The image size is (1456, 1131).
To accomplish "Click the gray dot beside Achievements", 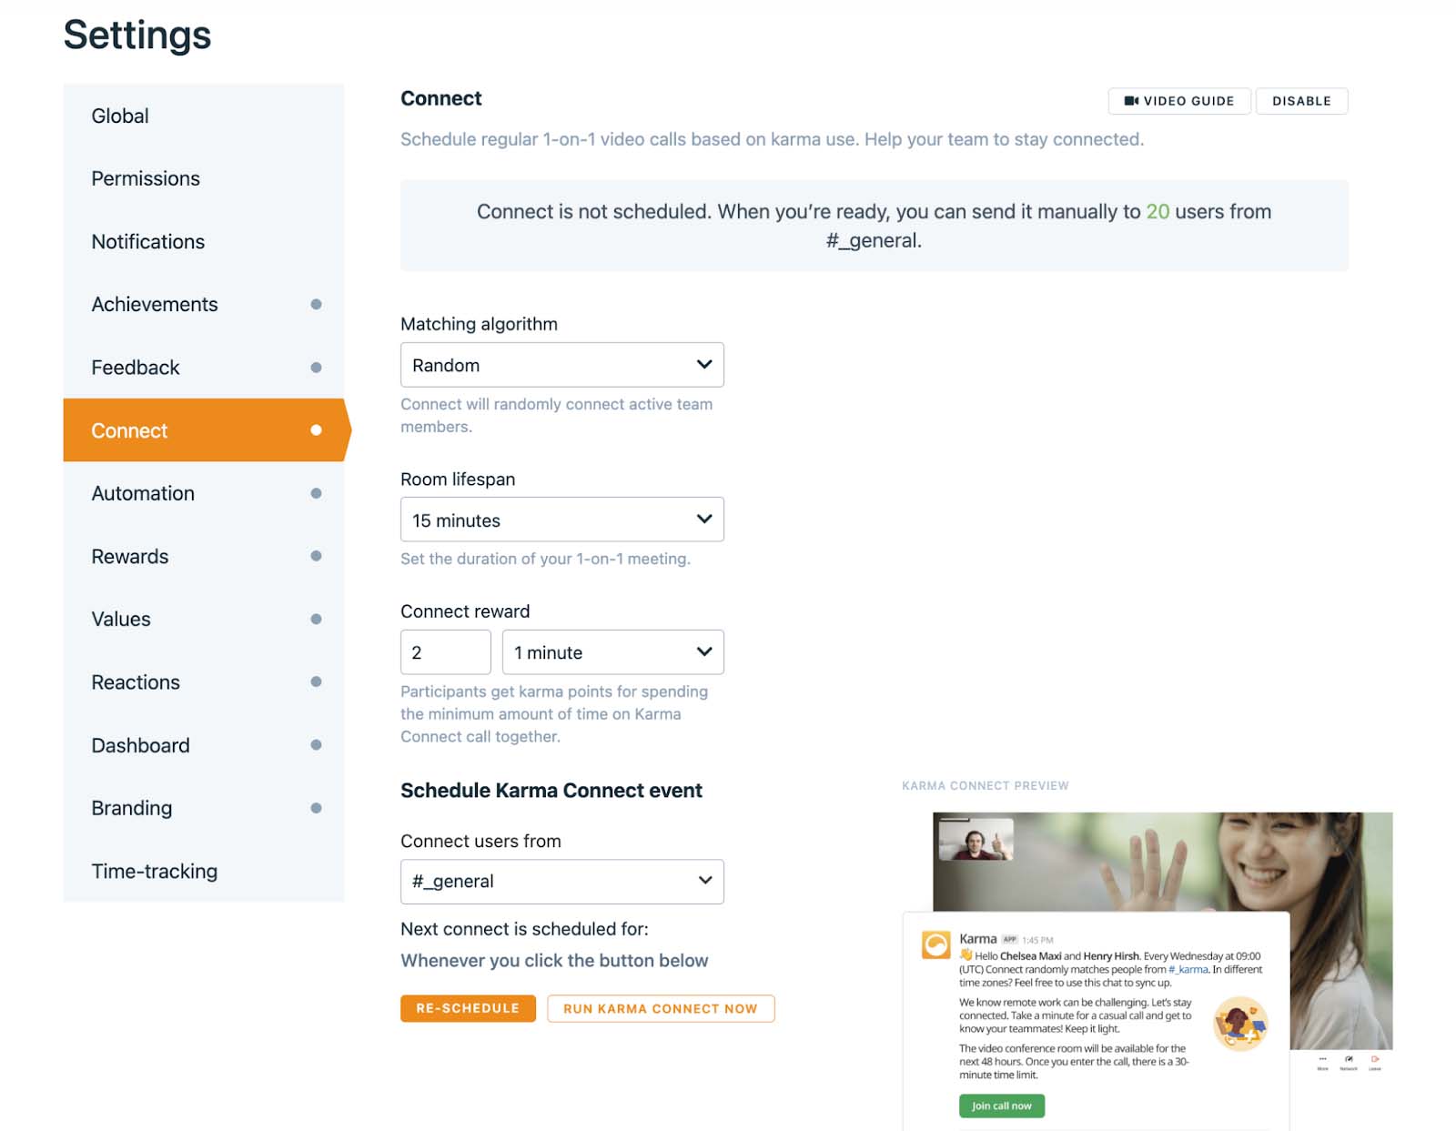I will (x=316, y=304).
